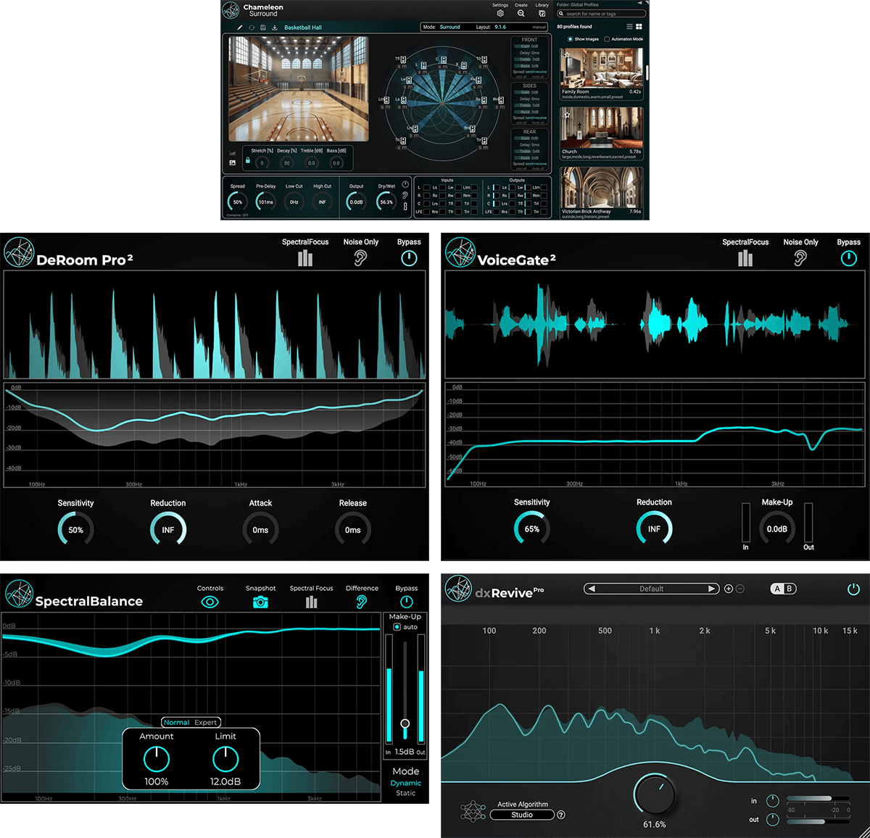Open the Mode Surround selector in Chameleon
The height and width of the screenshot is (838, 870).
pyautogui.click(x=449, y=27)
